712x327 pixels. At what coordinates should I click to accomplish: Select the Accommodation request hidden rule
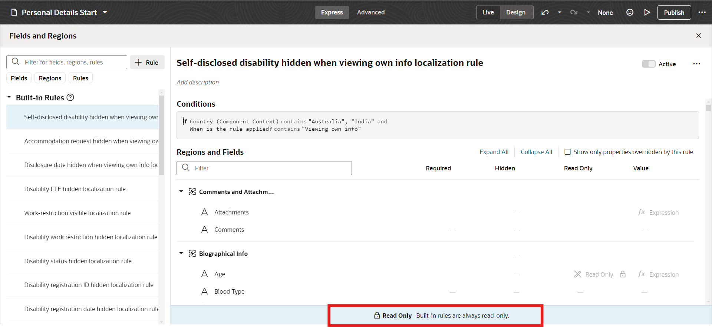point(82,141)
